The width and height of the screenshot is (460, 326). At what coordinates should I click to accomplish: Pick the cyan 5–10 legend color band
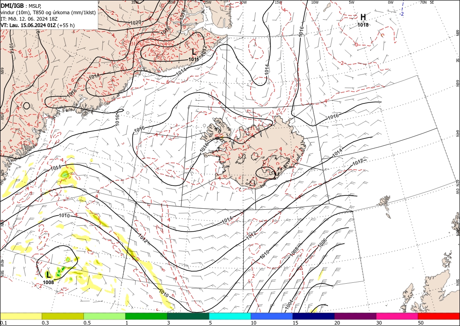click(x=230, y=316)
